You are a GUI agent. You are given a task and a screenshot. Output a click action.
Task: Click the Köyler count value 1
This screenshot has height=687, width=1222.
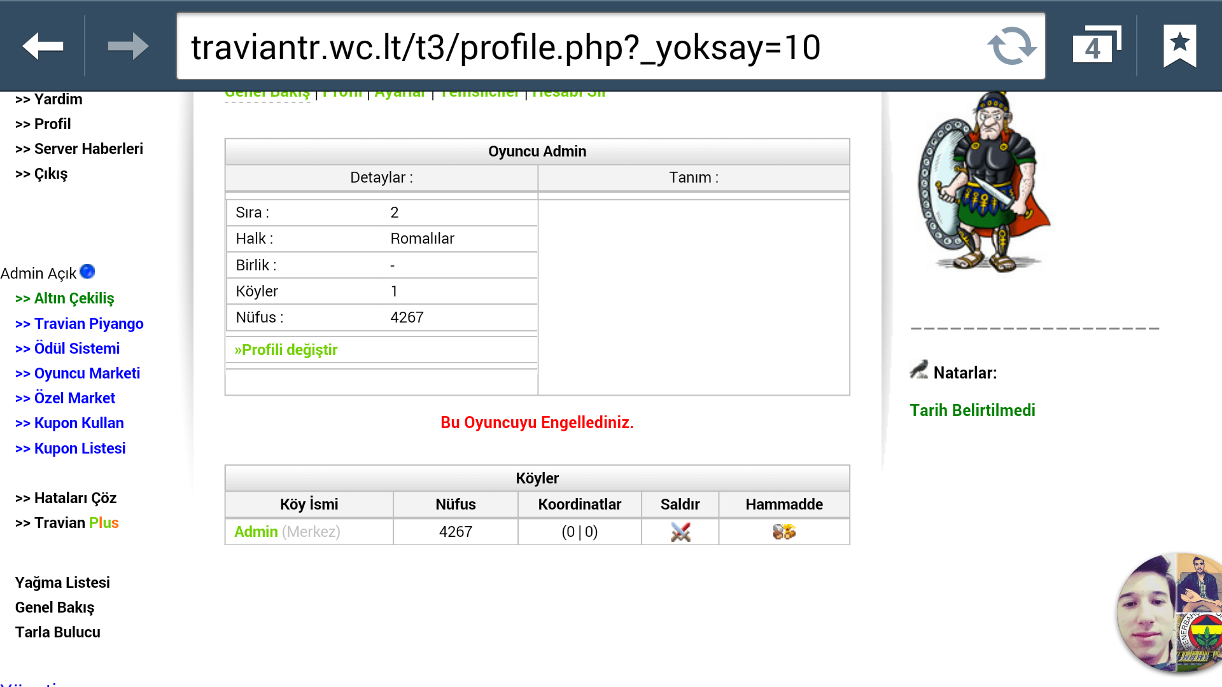(395, 291)
